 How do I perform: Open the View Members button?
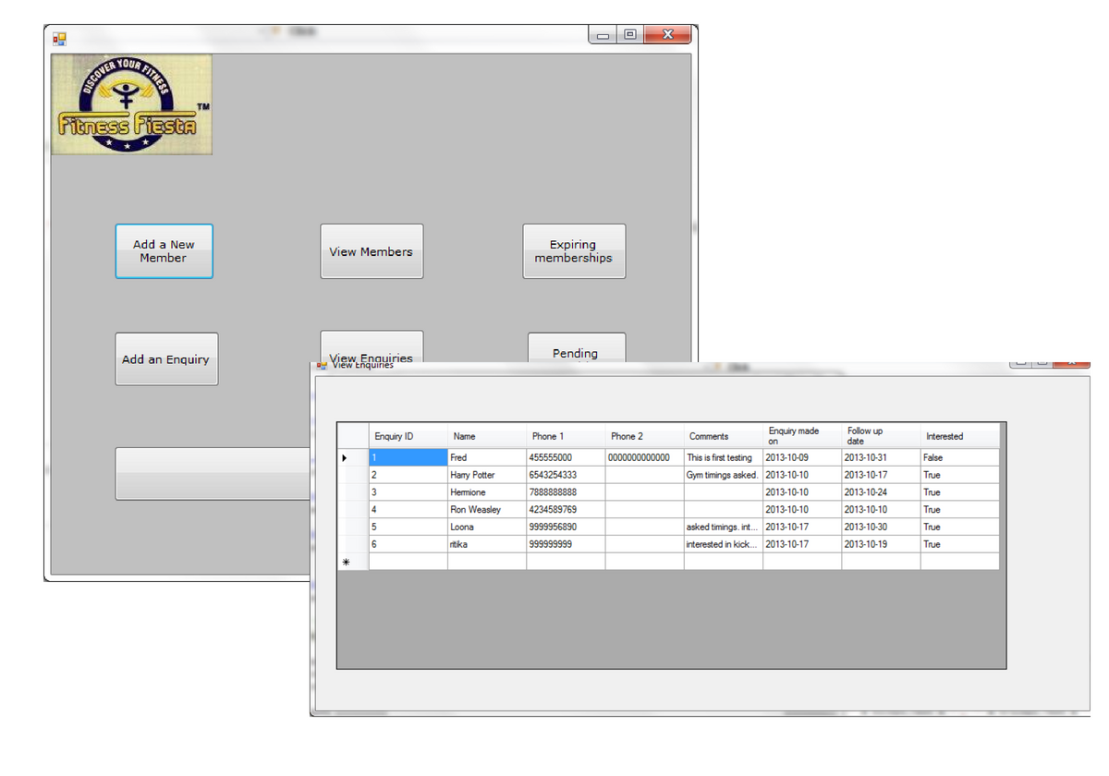[x=372, y=251]
